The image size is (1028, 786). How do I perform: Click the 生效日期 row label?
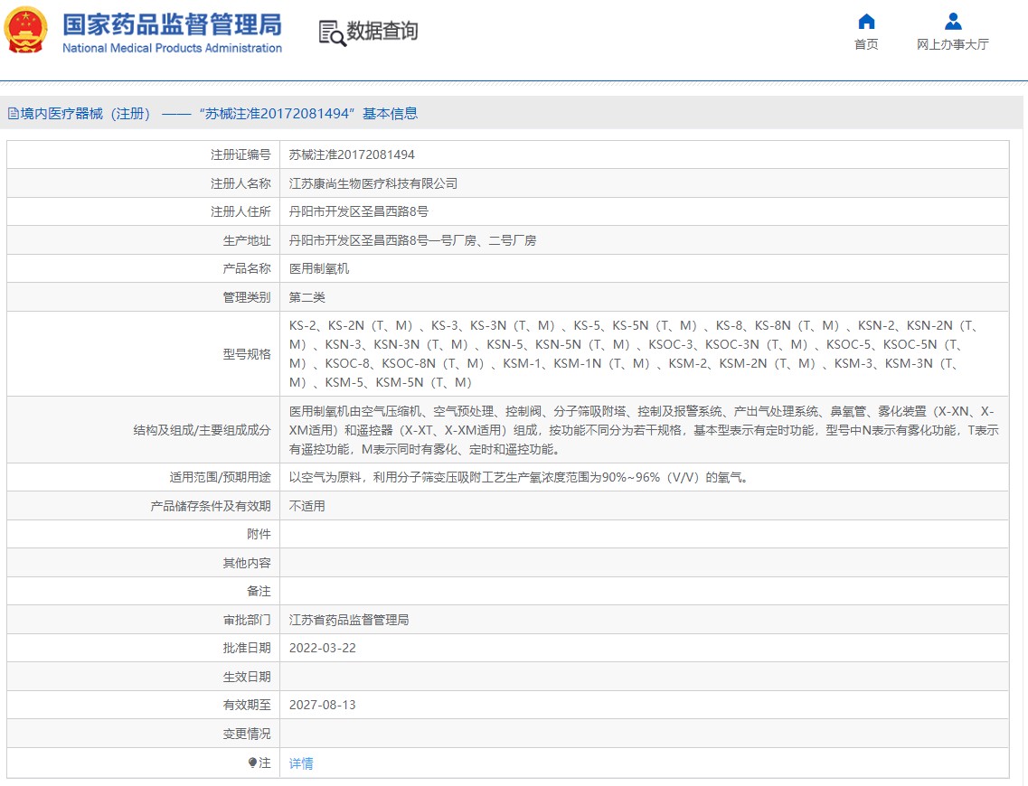247,677
